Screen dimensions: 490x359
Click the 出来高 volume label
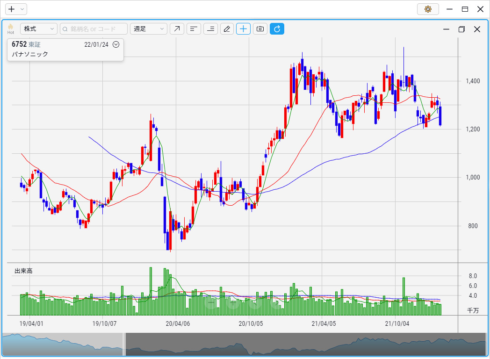point(23,271)
